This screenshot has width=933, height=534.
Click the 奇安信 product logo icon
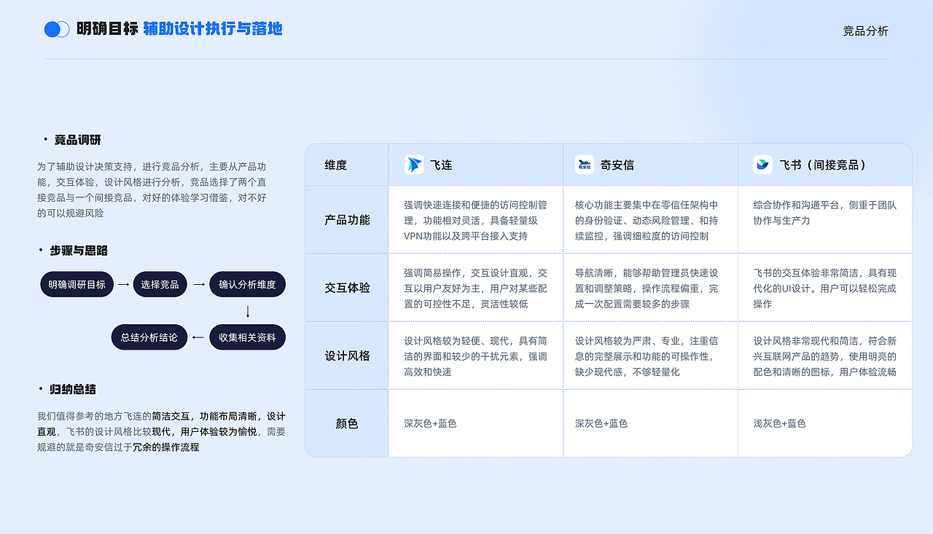click(585, 165)
